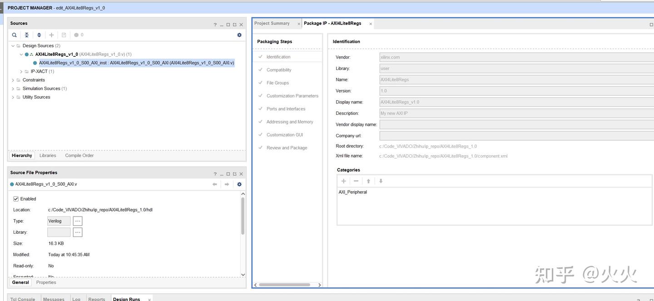Go to the File Groups packaging step
Image resolution: width=654 pixels, height=301 pixels.
(x=277, y=83)
